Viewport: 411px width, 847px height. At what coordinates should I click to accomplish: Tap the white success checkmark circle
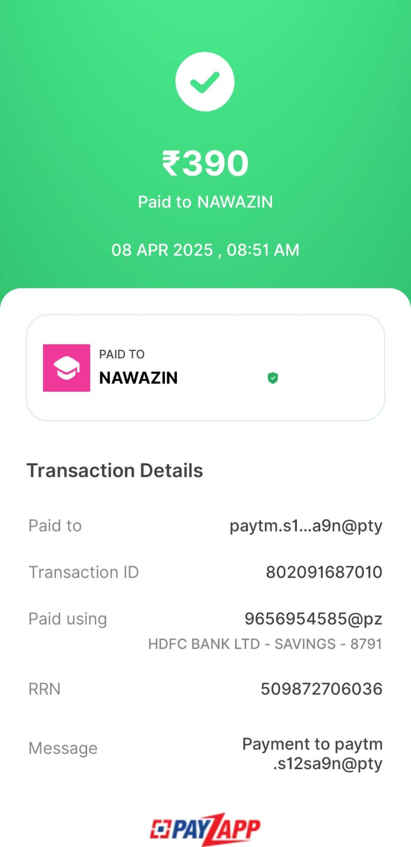(205, 82)
